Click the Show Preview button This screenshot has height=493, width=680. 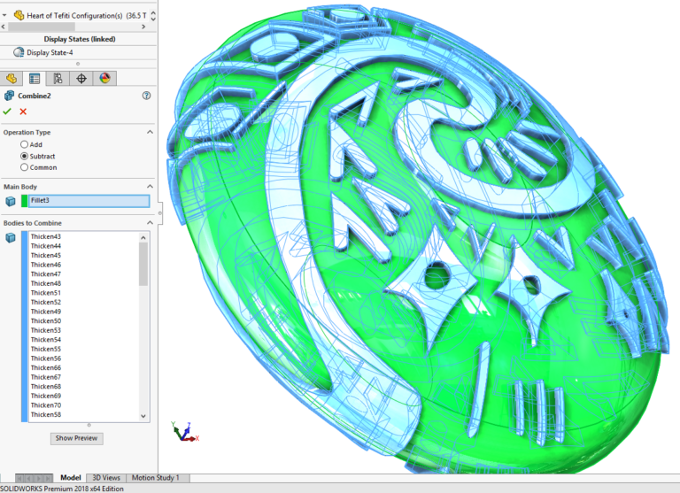pos(77,438)
